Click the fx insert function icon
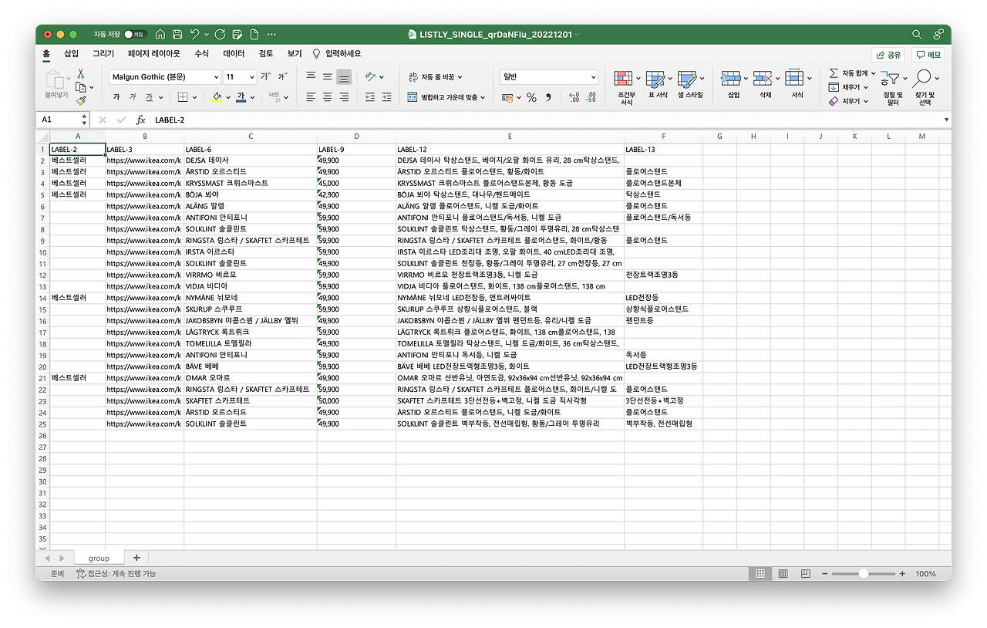The width and height of the screenshot is (987, 628). pyautogui.click(x=140, y=120)
